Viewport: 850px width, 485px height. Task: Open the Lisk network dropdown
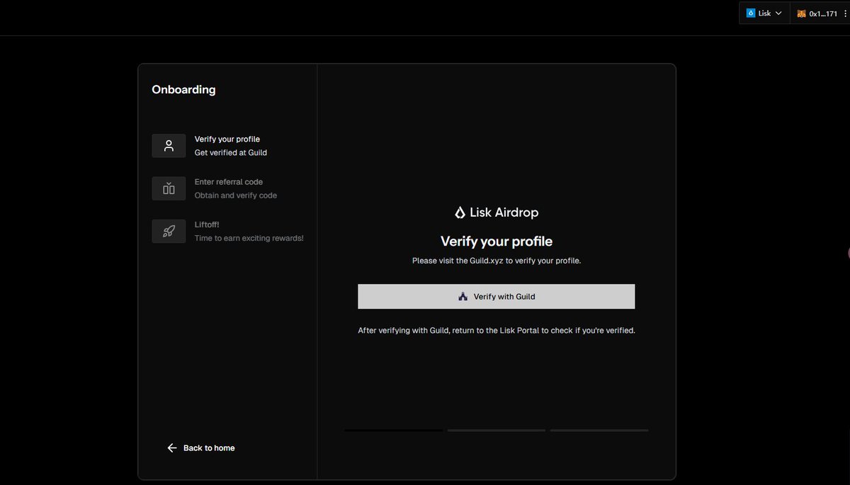[x=764, y=13]
